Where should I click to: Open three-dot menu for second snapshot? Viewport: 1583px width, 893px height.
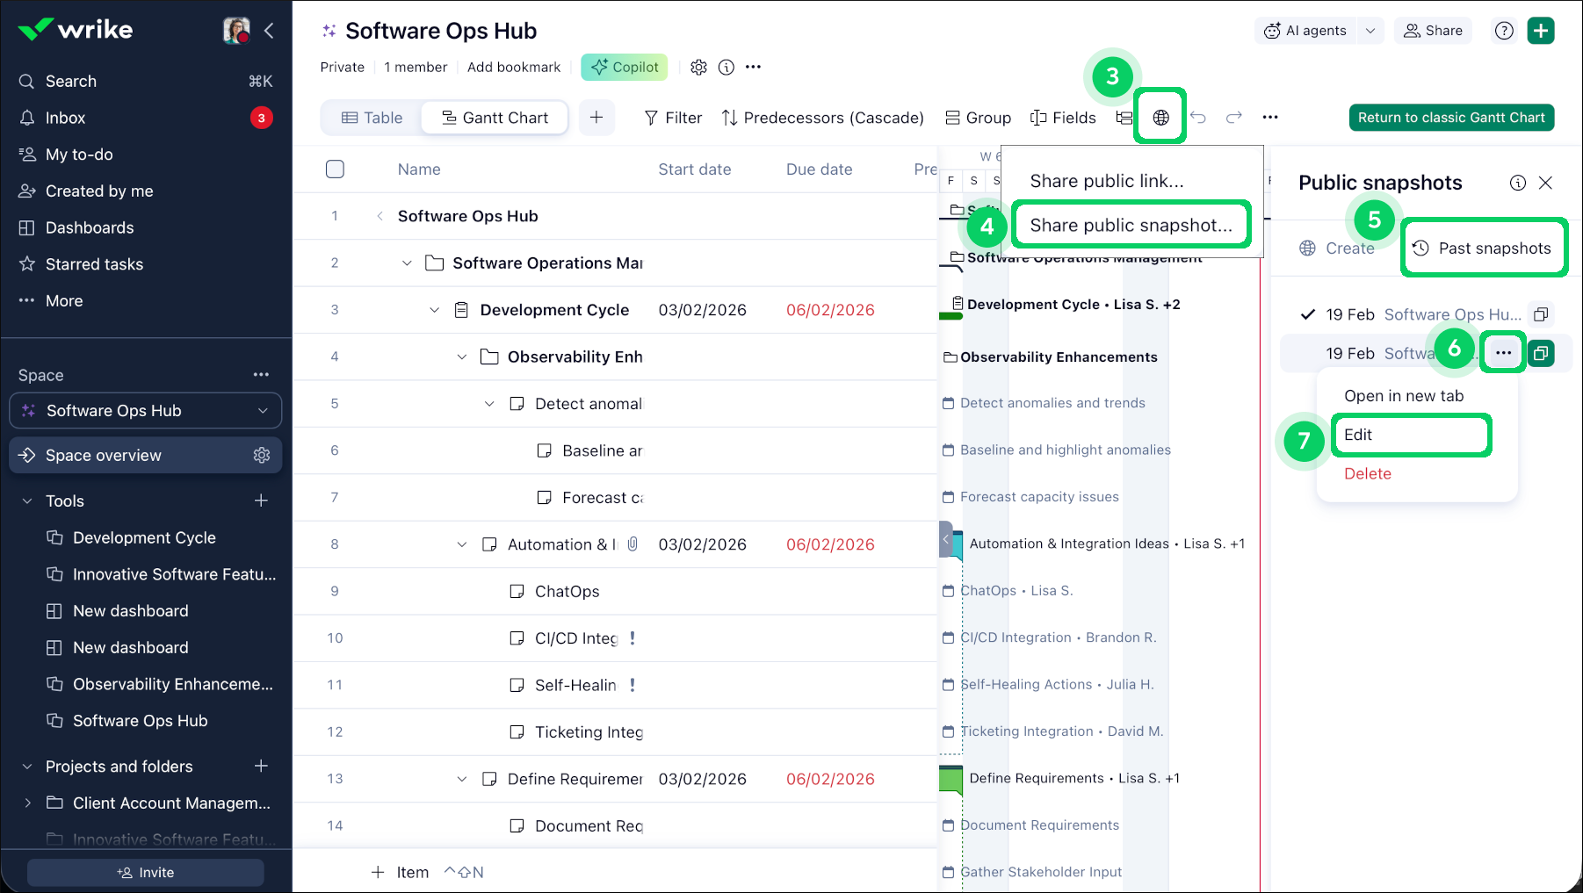click(1503, 353)
